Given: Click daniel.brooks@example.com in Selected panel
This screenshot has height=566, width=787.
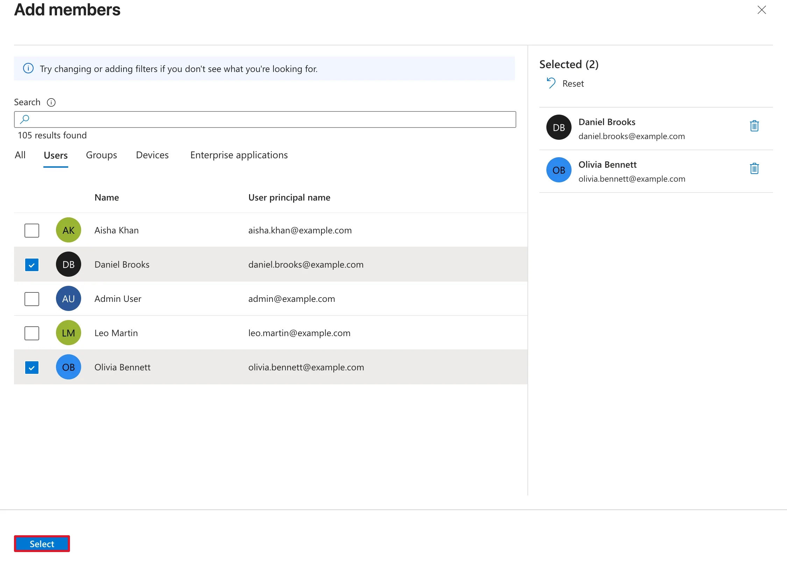Looking at the screenshot, I should click(x=631, y=136).
